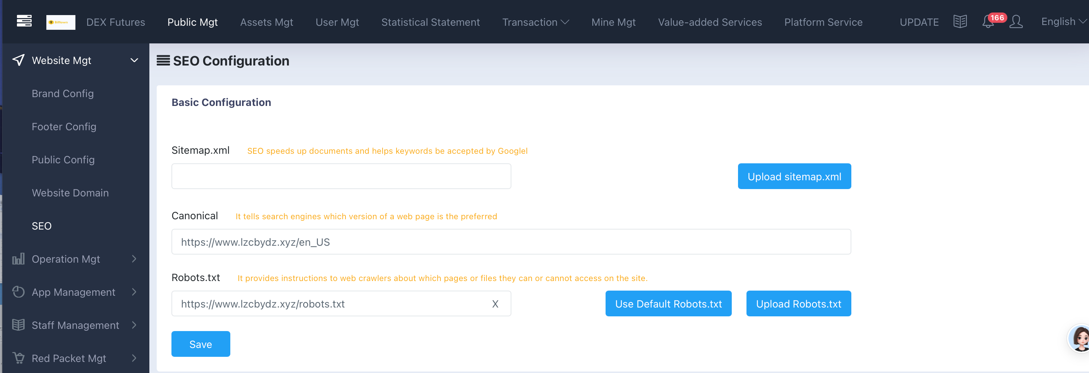Focus the Canonical URL input field
Screen dimensions: 1089x373
[511, 241]
